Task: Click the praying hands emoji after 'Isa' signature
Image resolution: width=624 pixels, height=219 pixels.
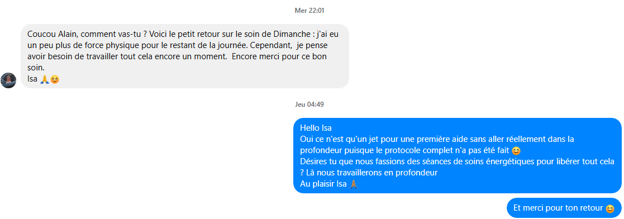Action: (44, 79)
